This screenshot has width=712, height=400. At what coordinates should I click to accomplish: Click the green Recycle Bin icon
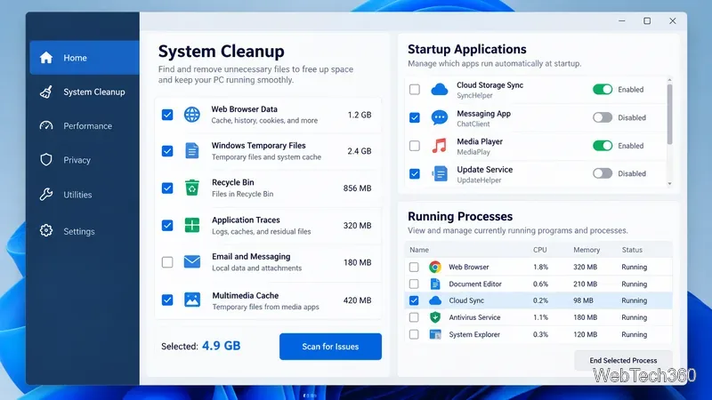tap(192, 188)
